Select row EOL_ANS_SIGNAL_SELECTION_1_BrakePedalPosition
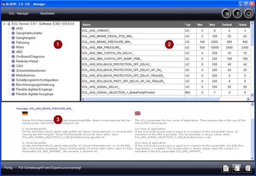The width and height of the screenshot is (256, 176). pyautogui.click(x=166, y=93)
